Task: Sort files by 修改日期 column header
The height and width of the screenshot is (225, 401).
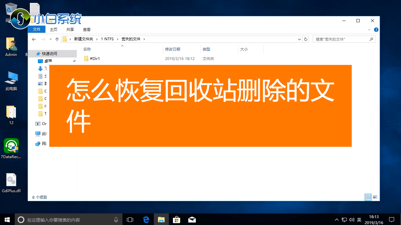Action: pyautogui.click(x=173, y=49)
